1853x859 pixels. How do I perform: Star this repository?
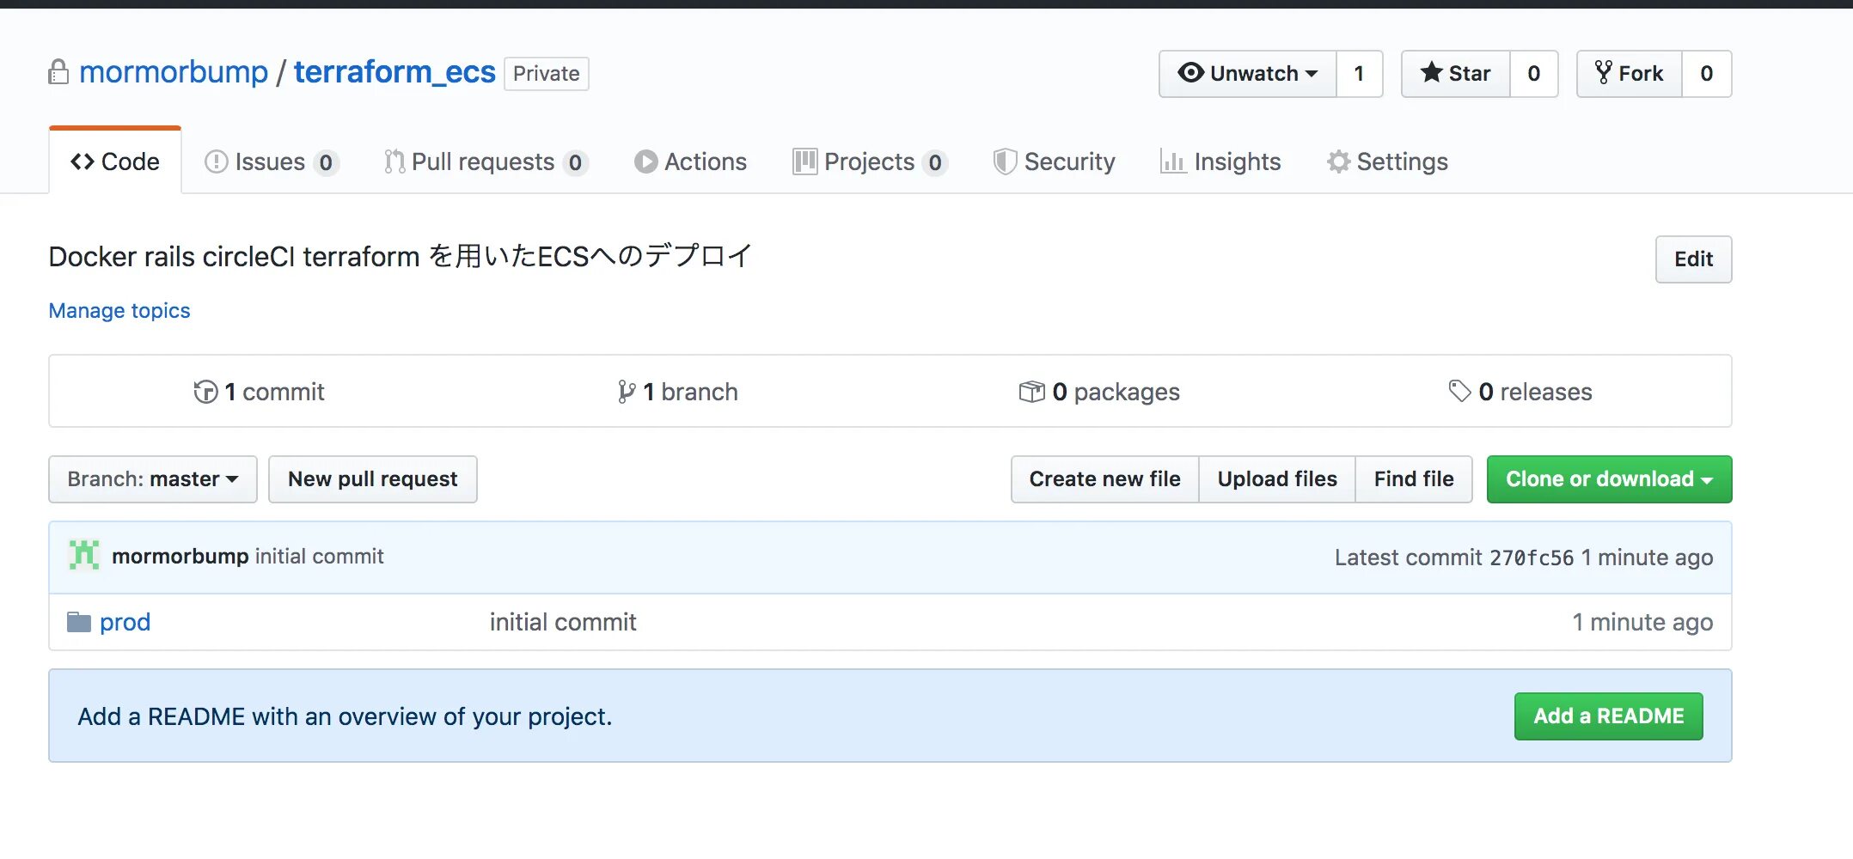click(x=1456, y=74)
